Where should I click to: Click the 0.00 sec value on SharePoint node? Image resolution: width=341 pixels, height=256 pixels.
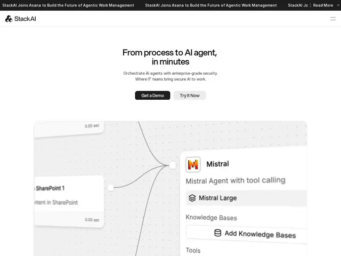[x=92, y=220]
